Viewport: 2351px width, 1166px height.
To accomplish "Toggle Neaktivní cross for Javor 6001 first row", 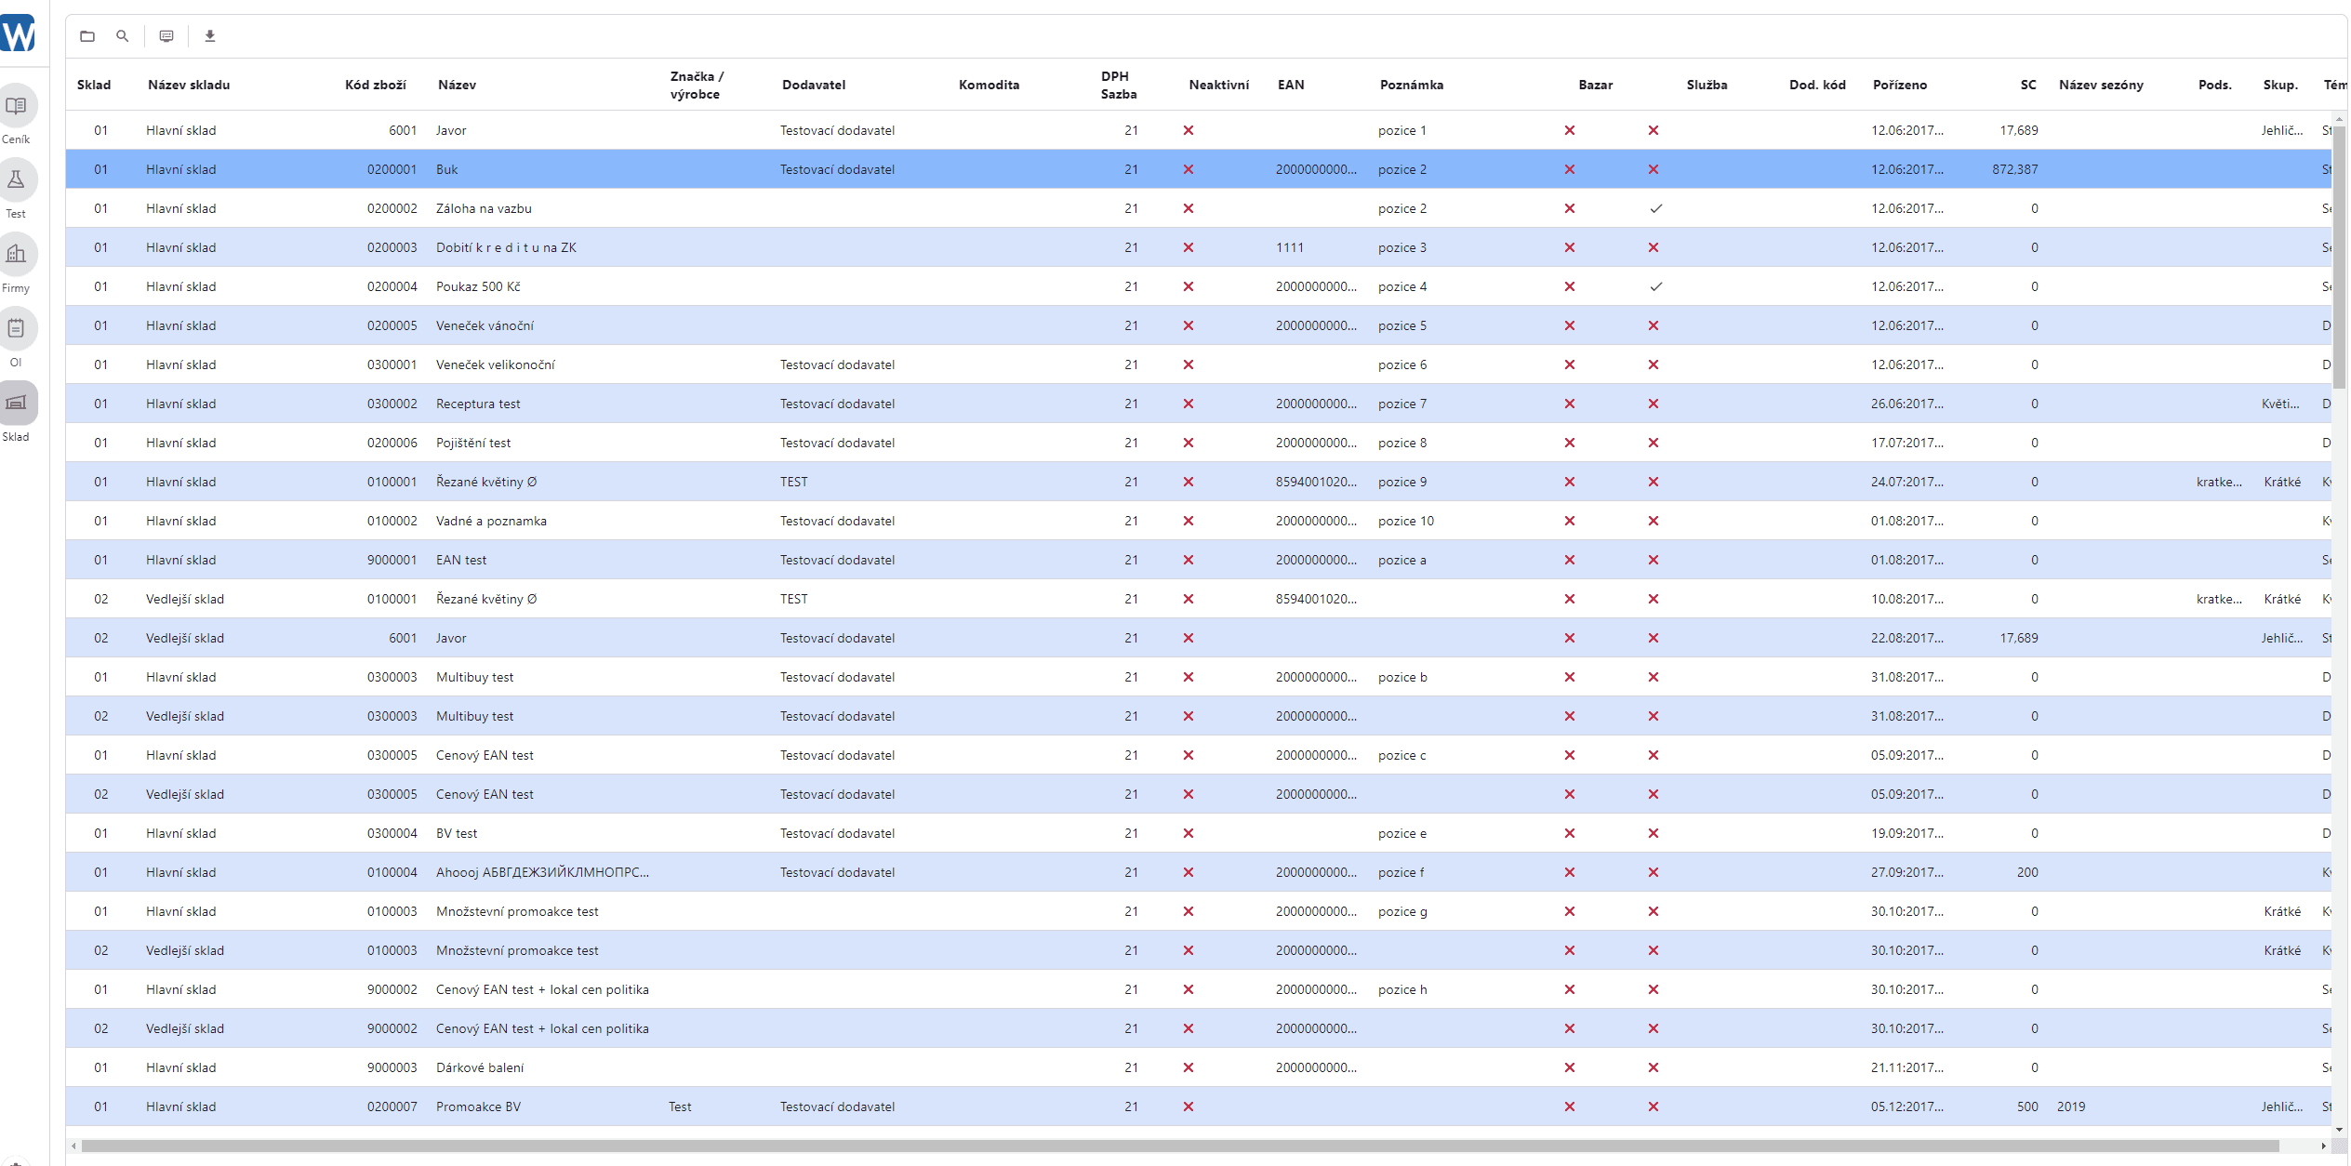I will pos(1189,130).
